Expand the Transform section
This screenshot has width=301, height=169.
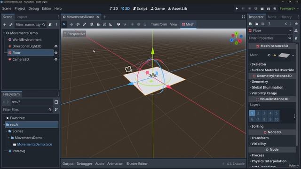260,138
